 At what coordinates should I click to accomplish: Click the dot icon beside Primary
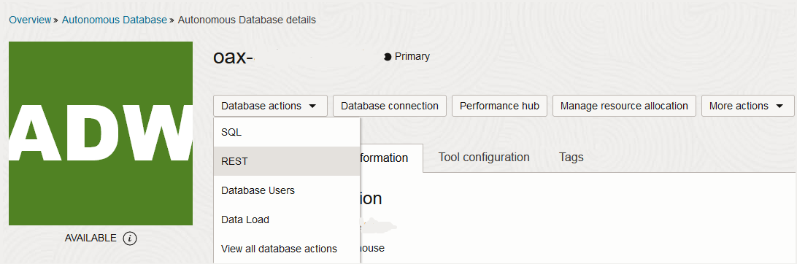tap(388, 57)
